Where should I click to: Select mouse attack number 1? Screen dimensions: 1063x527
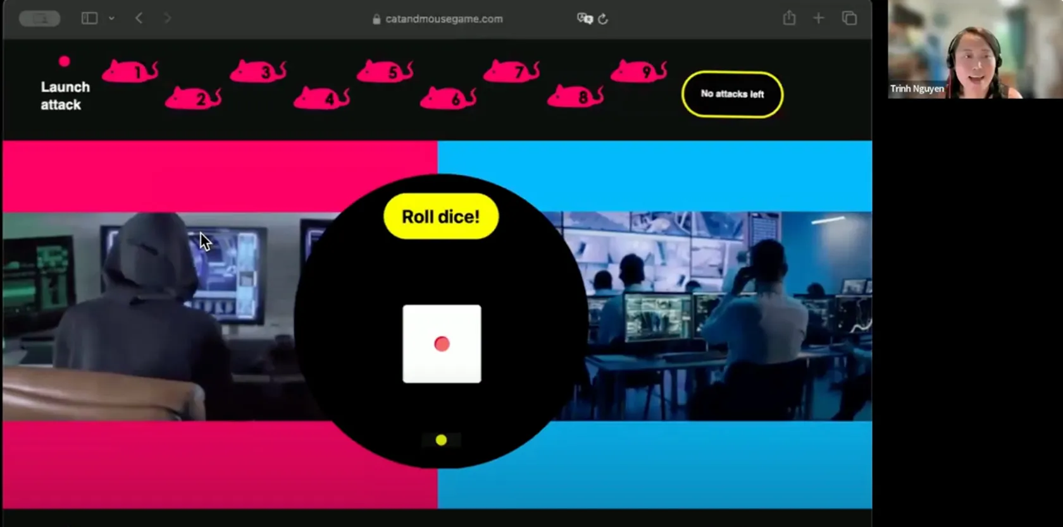click(130, 71)
